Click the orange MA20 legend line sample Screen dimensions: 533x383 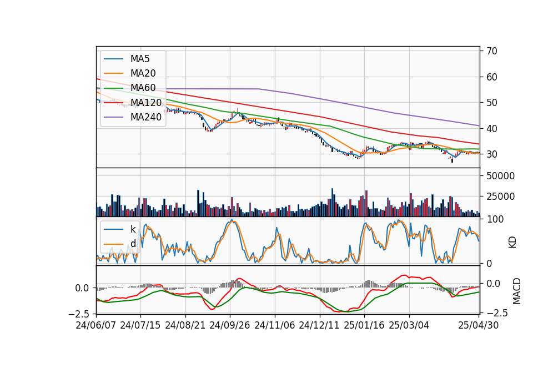pyautogui.click(x=113, y=74)
